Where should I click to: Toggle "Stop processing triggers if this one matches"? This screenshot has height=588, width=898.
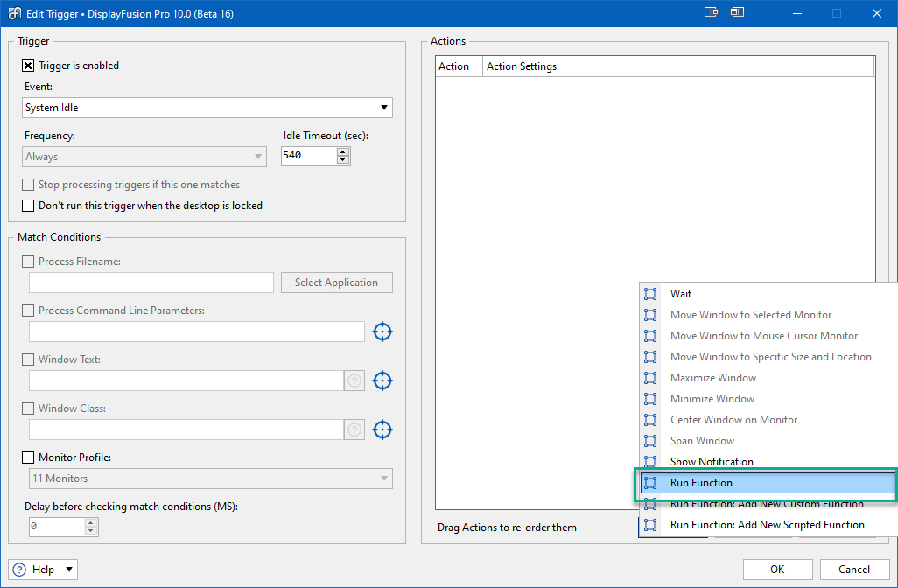(27, 185)
